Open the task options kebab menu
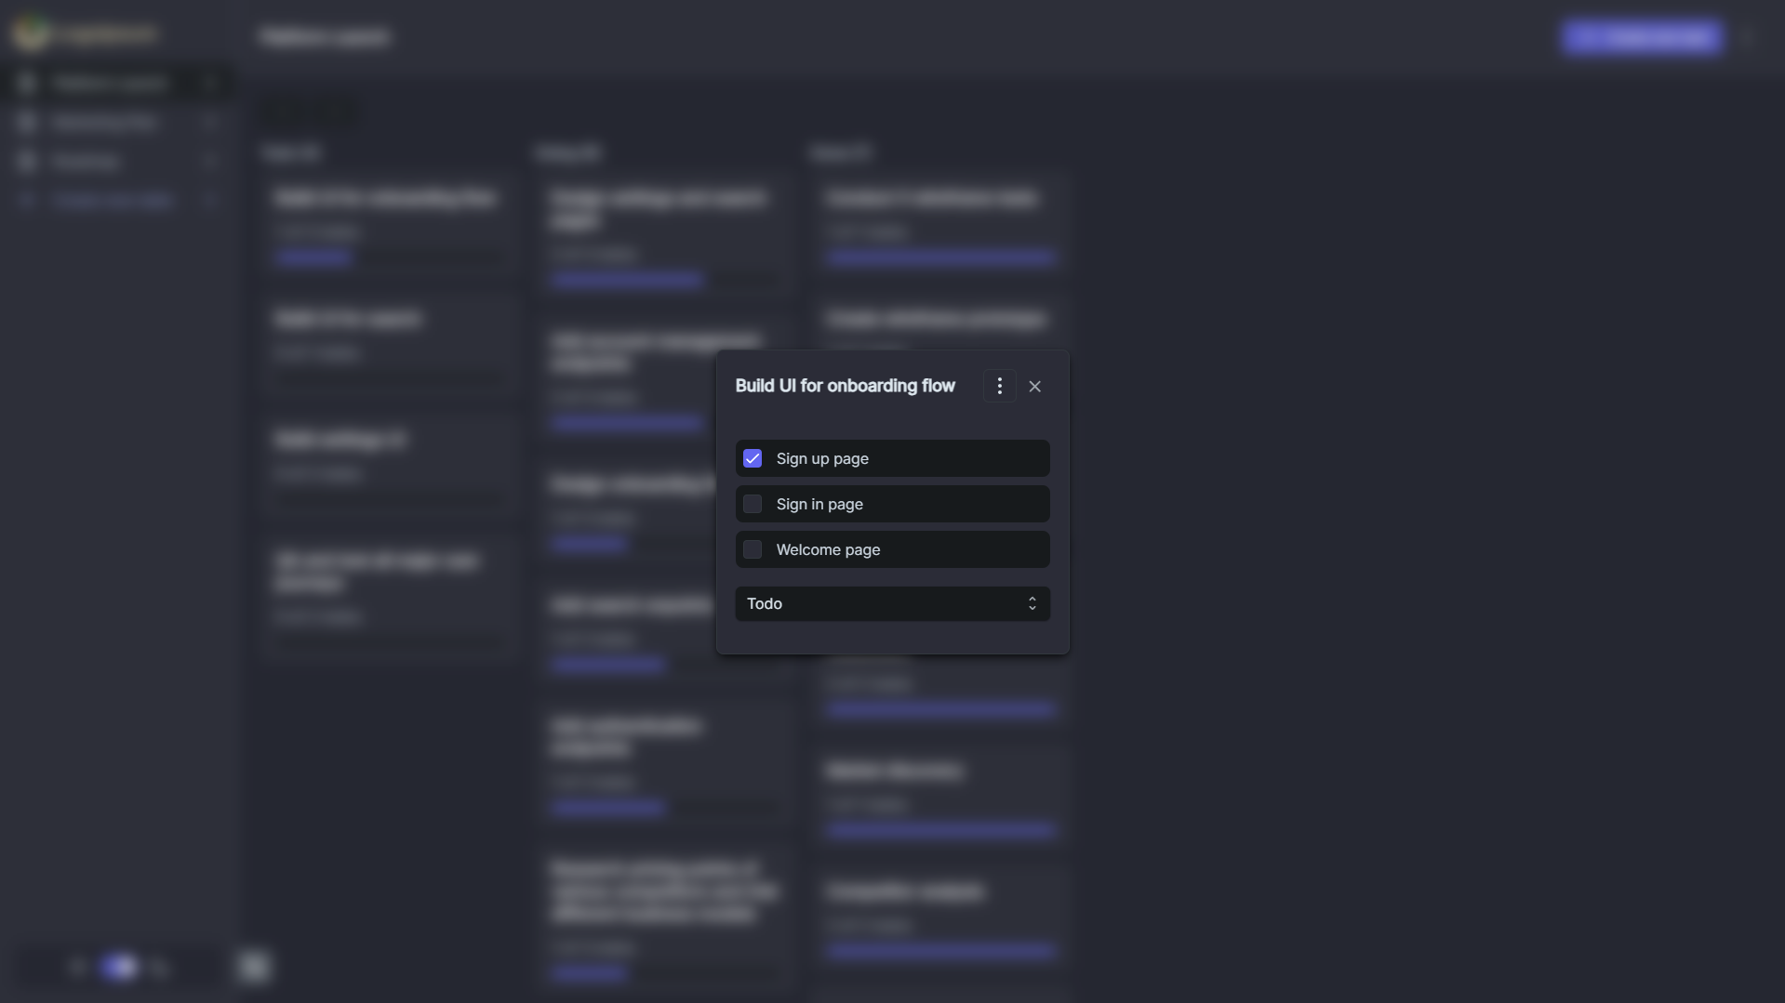This screenshot has width=1785, height=1003. tap(999, 386)
